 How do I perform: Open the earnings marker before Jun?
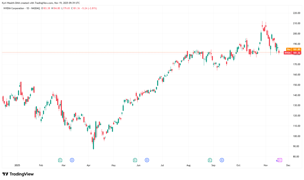click(x=135, y=160)
